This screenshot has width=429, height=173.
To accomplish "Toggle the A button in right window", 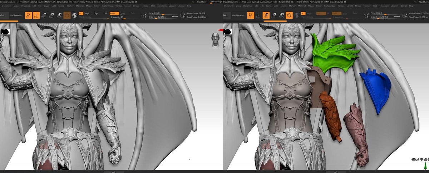I will pyautogui.click(x=303, y=13).
